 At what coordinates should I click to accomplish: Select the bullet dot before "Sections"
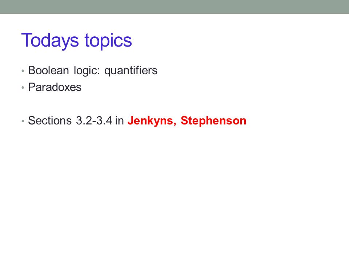(23, 121)
